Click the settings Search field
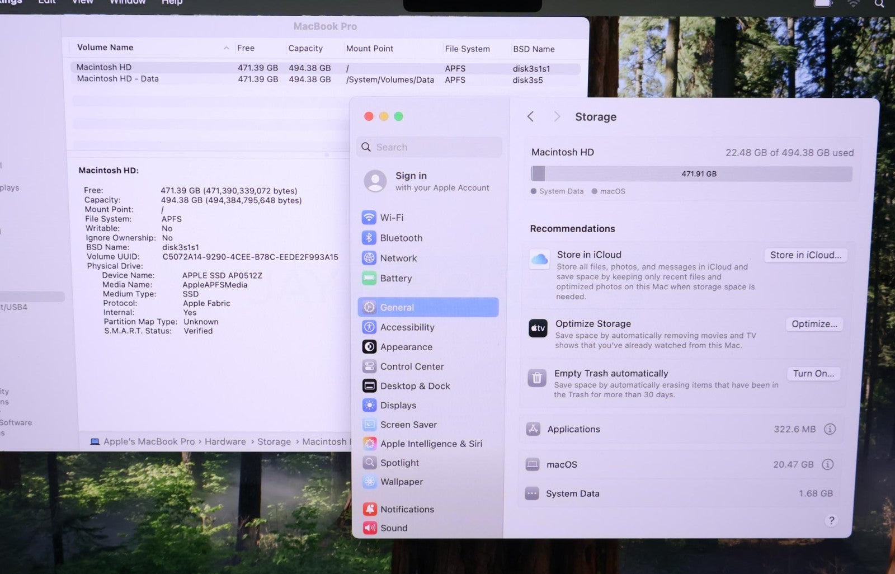895x574 pixels. [429, 147]
